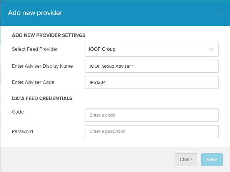Click the Save button
This screenshot has height=172, width=230.
click(x=212, y=160)
